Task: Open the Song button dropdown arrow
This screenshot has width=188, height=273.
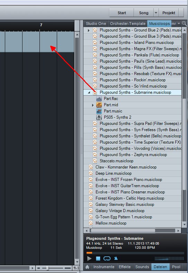Action: [156, 13]
